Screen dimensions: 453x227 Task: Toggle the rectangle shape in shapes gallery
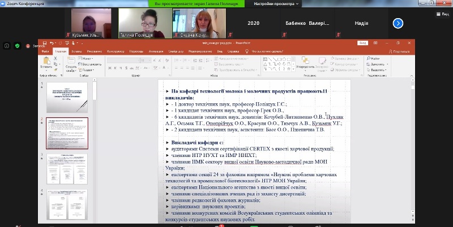[x=279, y=59]
